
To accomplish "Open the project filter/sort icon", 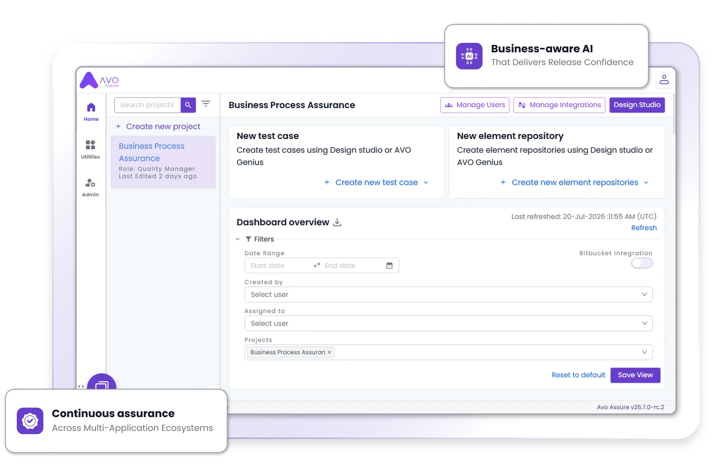I will 206,104.
